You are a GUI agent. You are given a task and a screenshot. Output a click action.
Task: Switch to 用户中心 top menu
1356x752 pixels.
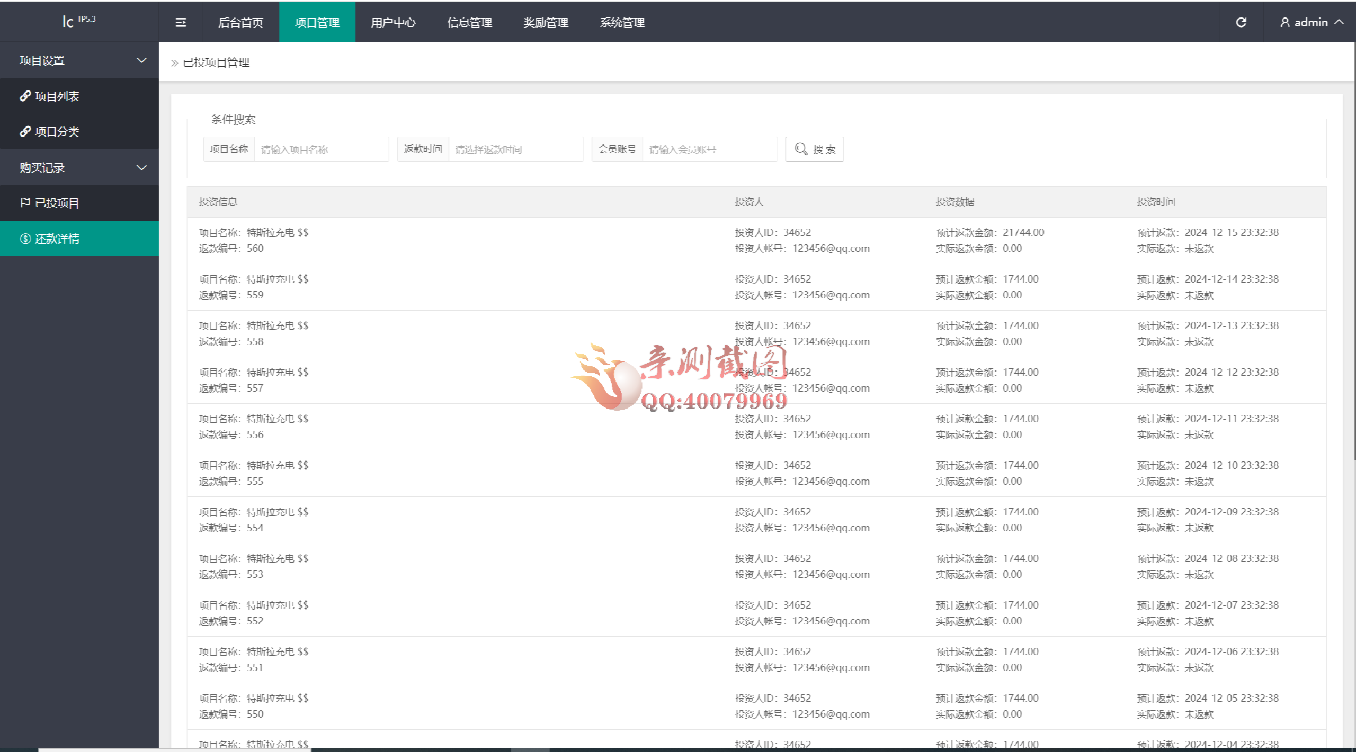pos(393,22)
